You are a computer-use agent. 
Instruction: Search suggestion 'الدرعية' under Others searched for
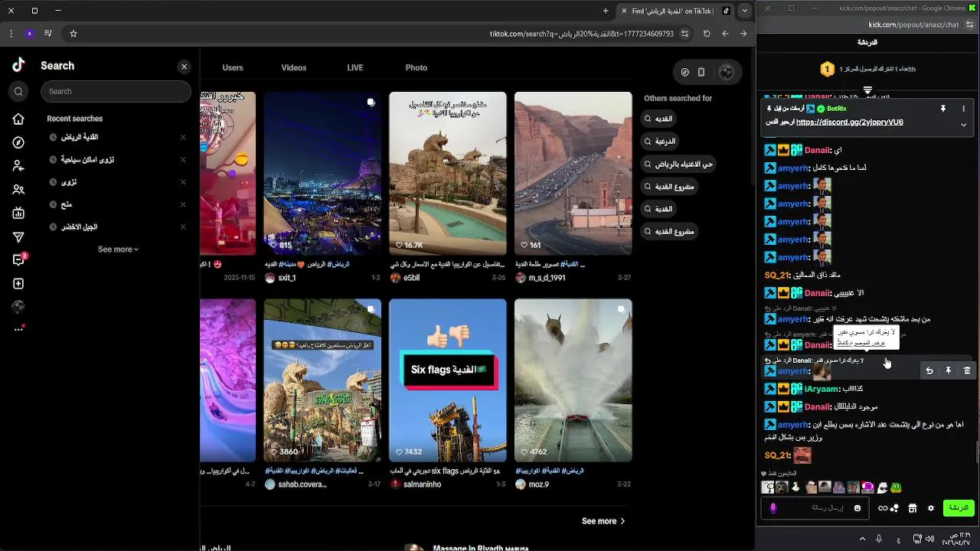pyautogui.click(x=661, y=142)
